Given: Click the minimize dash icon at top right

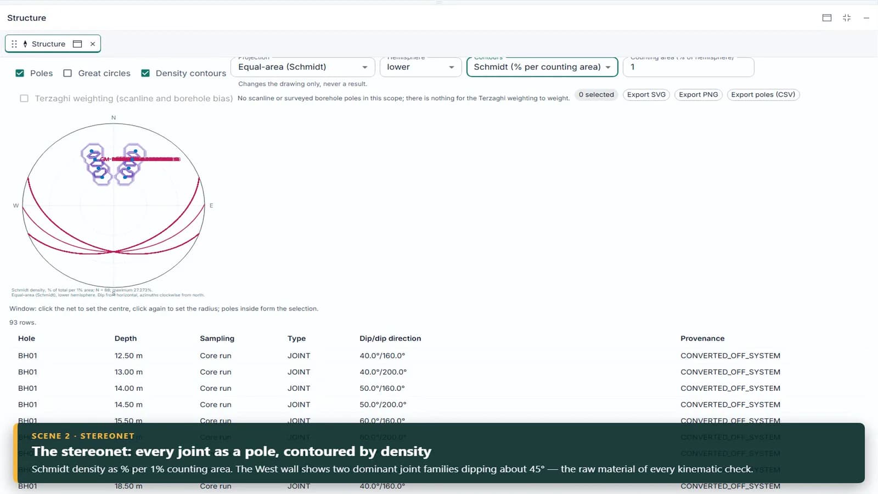Looking at the screenshot, I should coord(866,18).
